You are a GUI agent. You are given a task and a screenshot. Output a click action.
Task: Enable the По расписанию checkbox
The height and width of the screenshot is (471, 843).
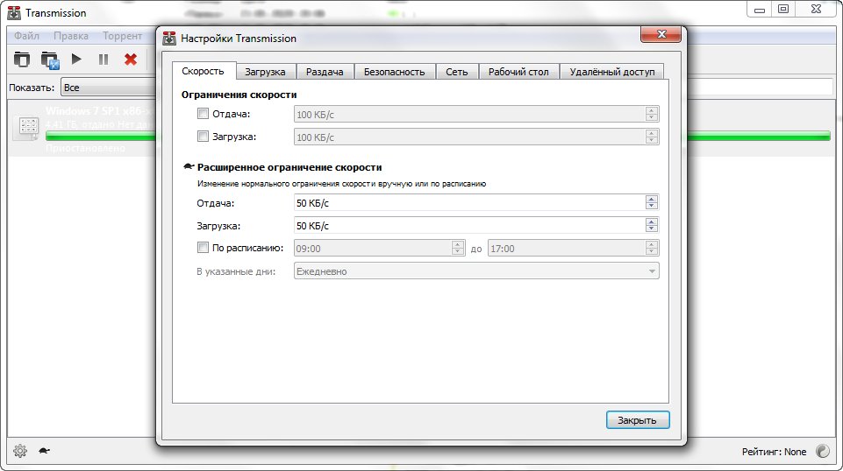tap(203, 247)
